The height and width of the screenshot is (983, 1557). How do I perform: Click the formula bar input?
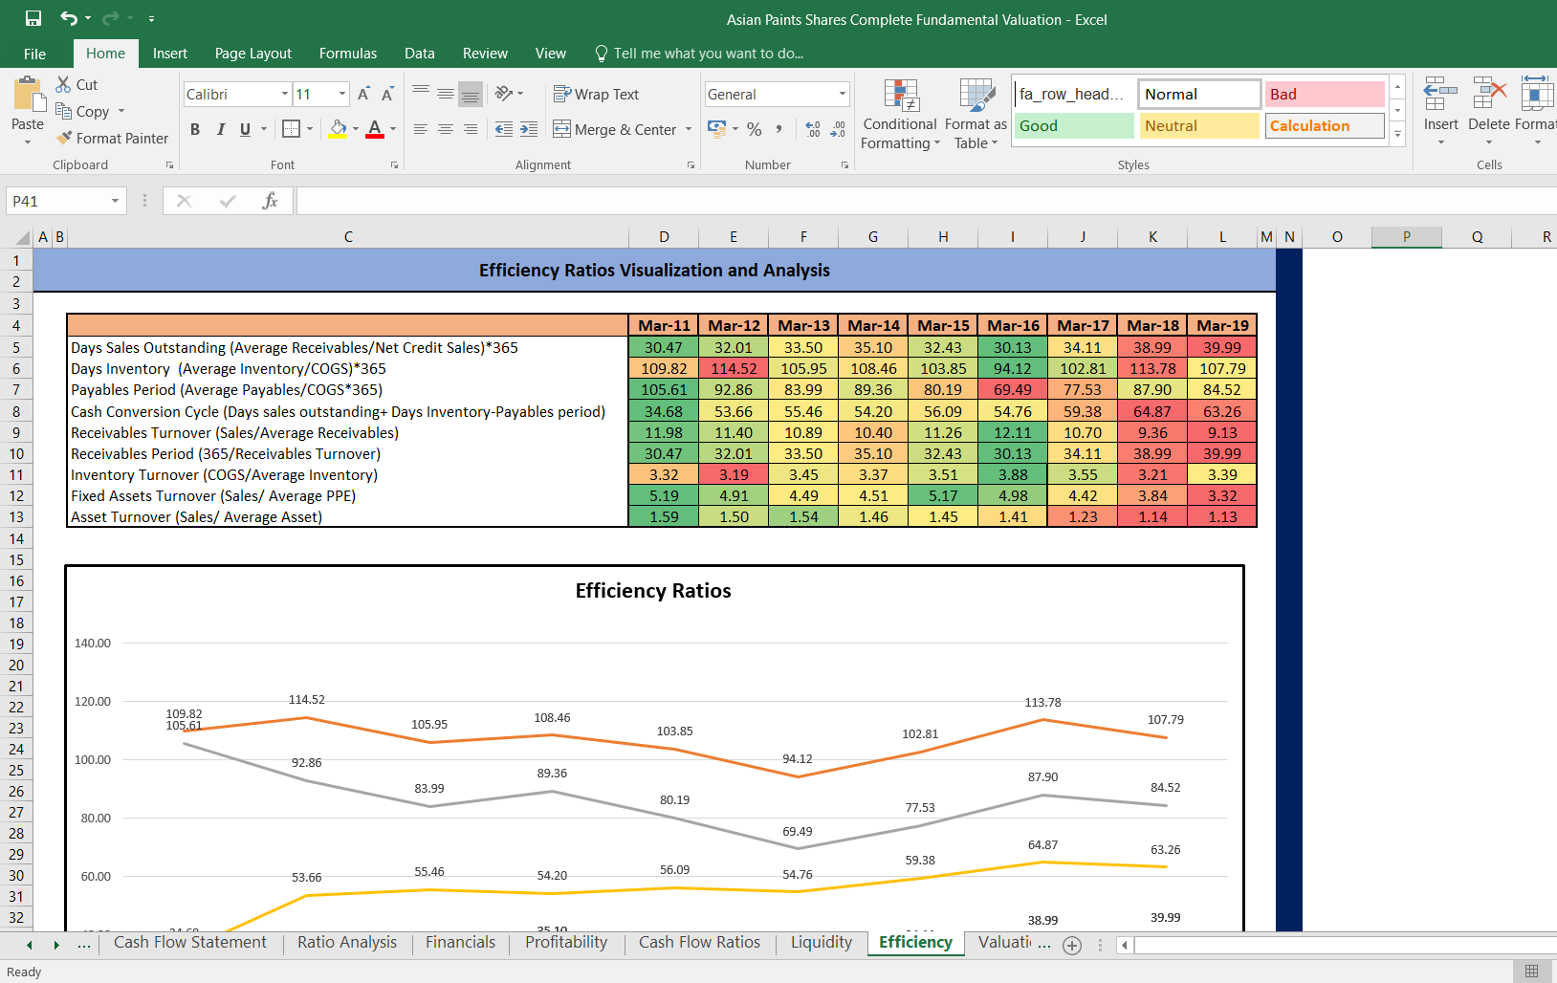[926, 201]
